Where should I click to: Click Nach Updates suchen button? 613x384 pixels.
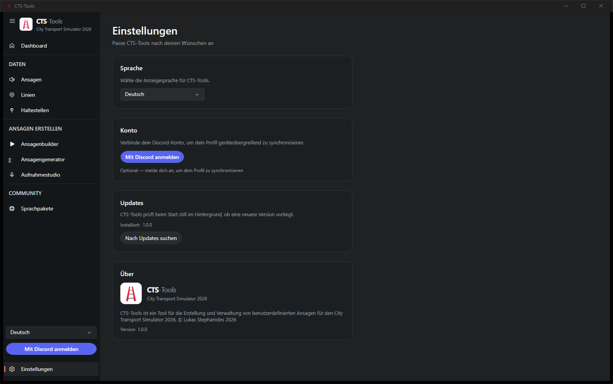(x=151, y=238)
